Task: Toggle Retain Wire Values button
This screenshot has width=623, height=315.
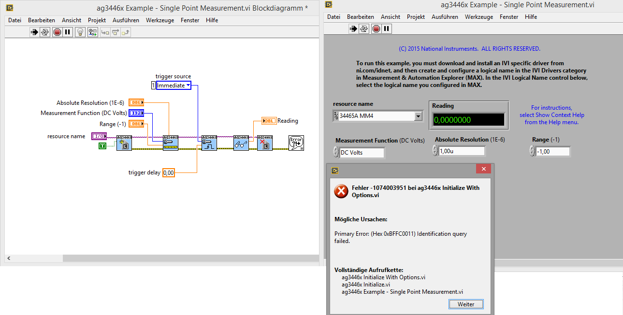Action: 92,32
